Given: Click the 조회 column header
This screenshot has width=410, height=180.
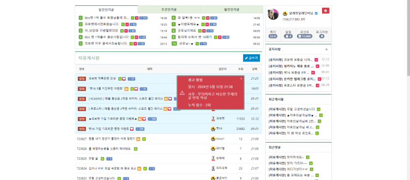Looking at the screenshot, I should [241, 69].
